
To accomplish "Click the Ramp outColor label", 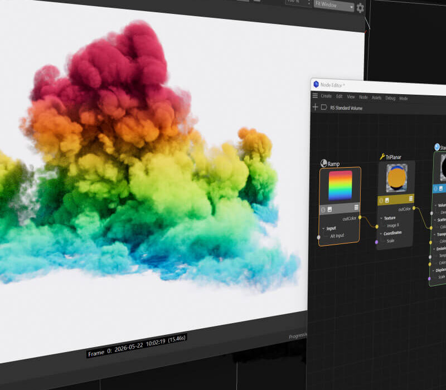I will click(x=350, y=218).
